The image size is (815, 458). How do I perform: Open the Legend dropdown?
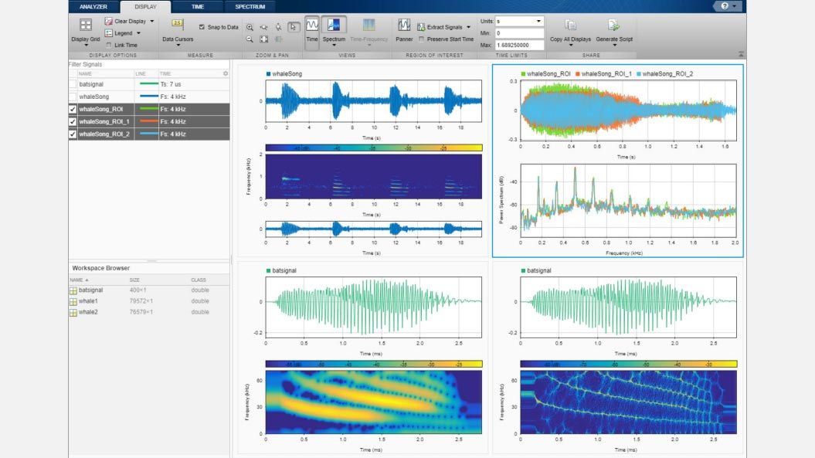pos(138,32)
